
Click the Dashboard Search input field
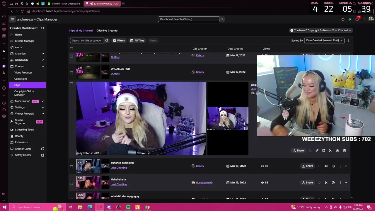(x=189, y=19)
